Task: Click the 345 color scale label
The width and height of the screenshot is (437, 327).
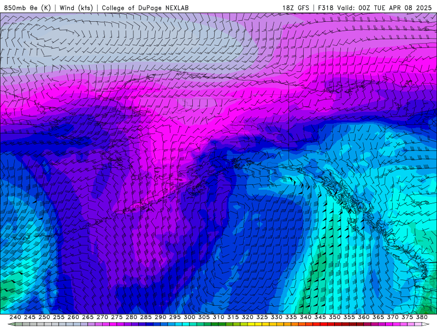Action: tap(320, 317)
